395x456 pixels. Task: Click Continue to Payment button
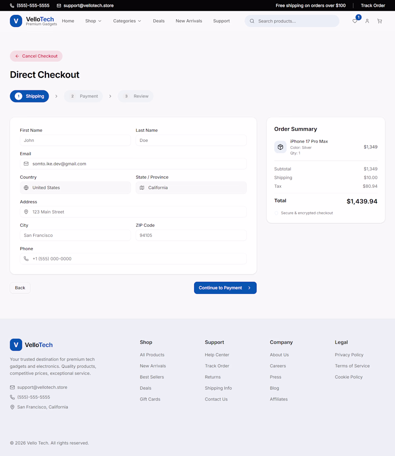(x=225, y=288)
